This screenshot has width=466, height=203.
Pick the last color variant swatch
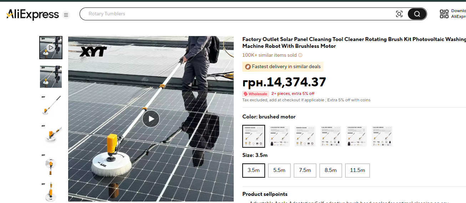click(x=382, y=136)
